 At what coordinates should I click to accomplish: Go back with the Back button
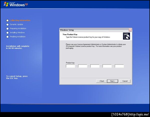pos(101,81)
